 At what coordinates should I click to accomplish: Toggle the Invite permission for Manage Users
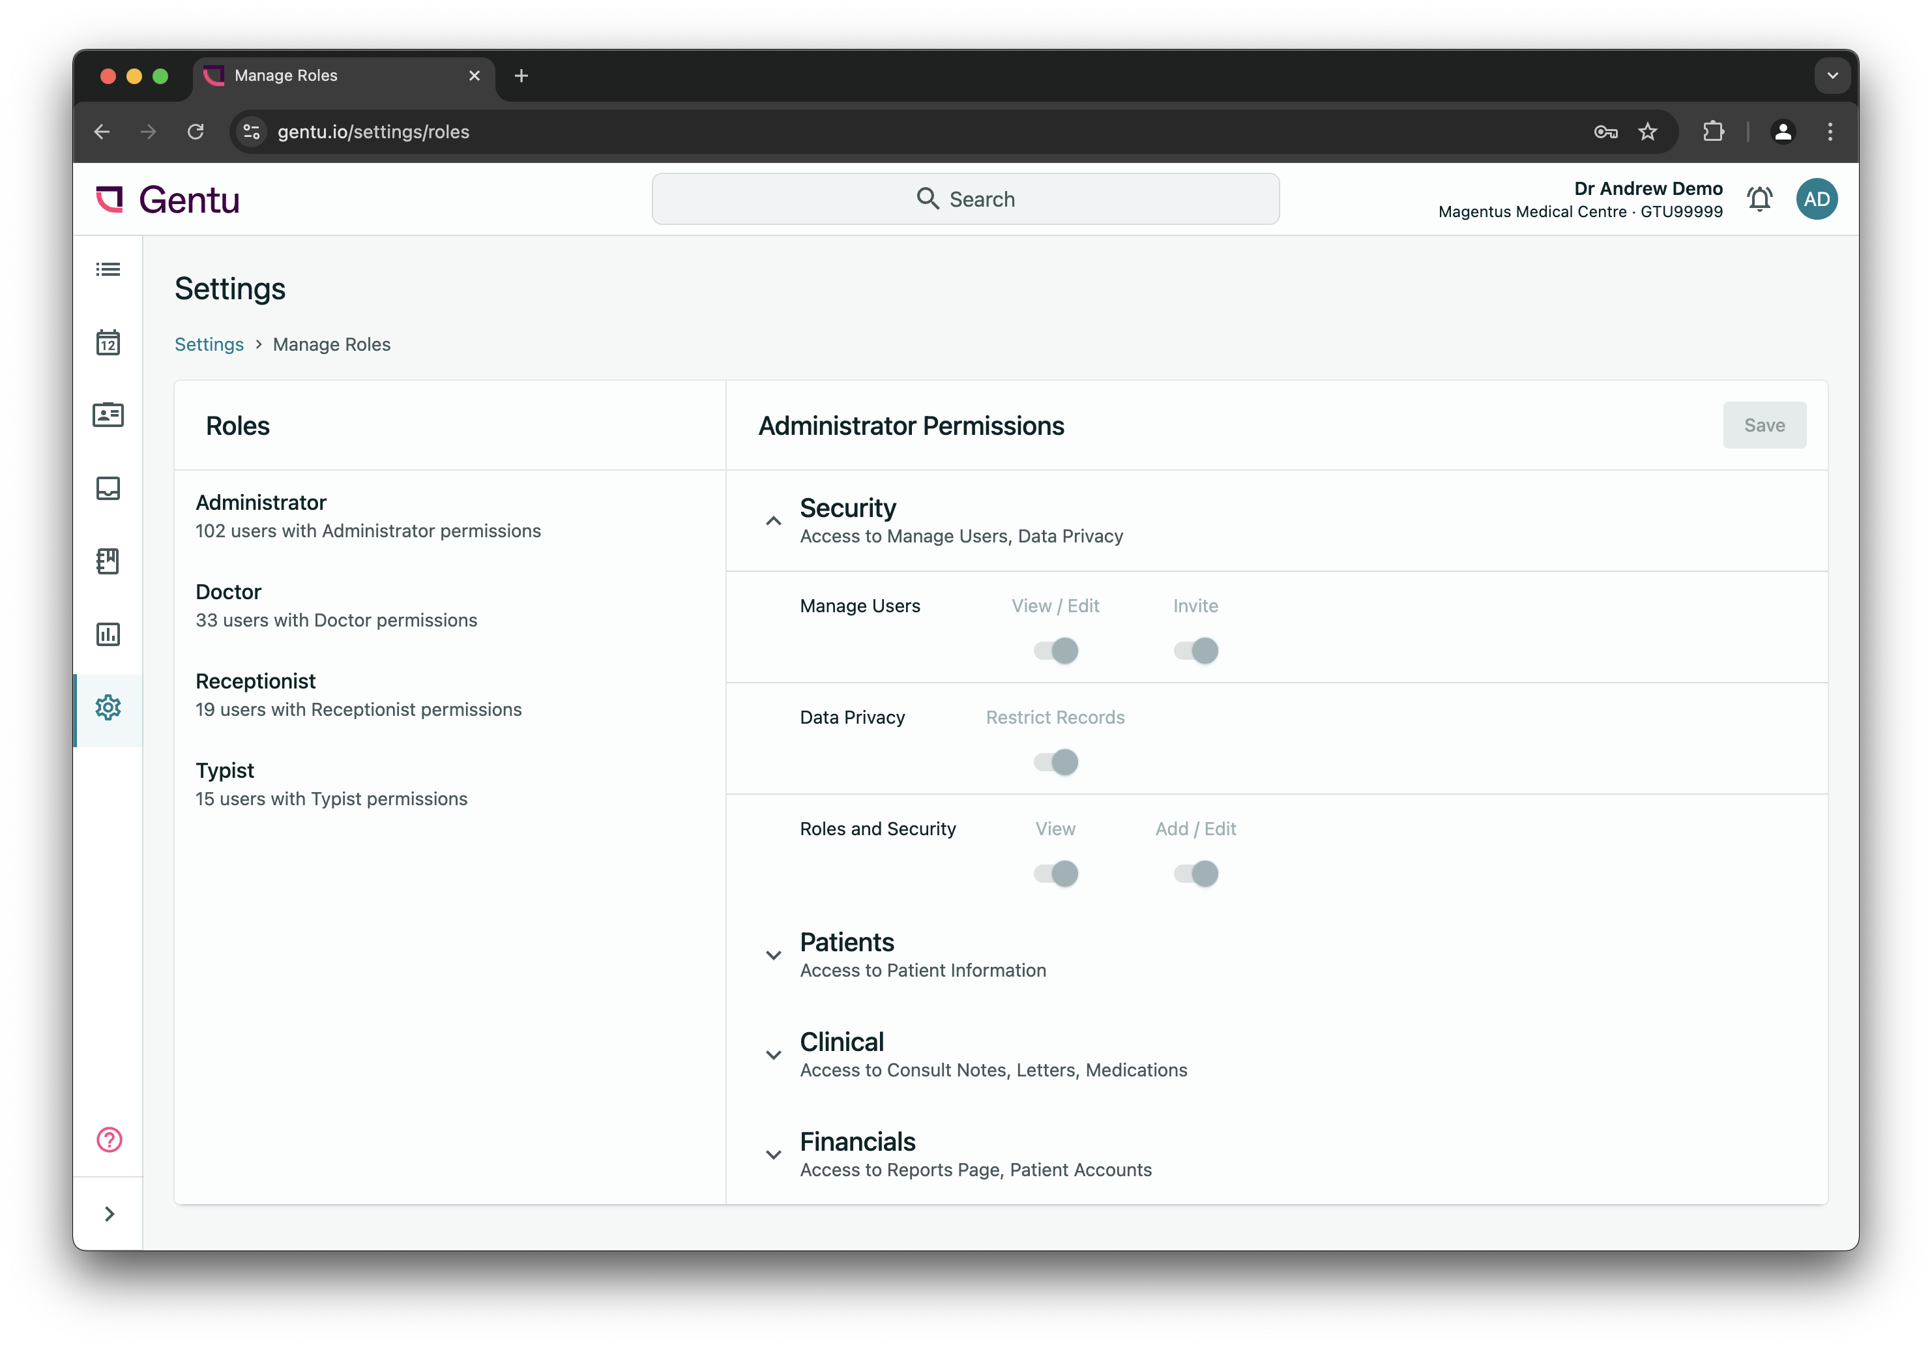coord(1195,650)
